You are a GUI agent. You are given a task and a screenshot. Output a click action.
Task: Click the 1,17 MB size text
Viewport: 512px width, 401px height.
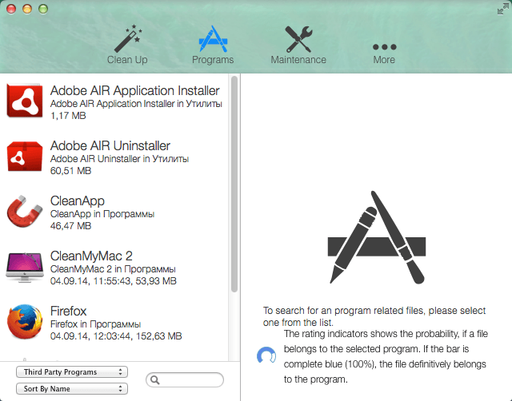click(68, 116)
